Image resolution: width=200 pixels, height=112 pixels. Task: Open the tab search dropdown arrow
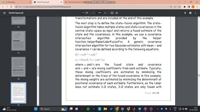click(179, 2)
